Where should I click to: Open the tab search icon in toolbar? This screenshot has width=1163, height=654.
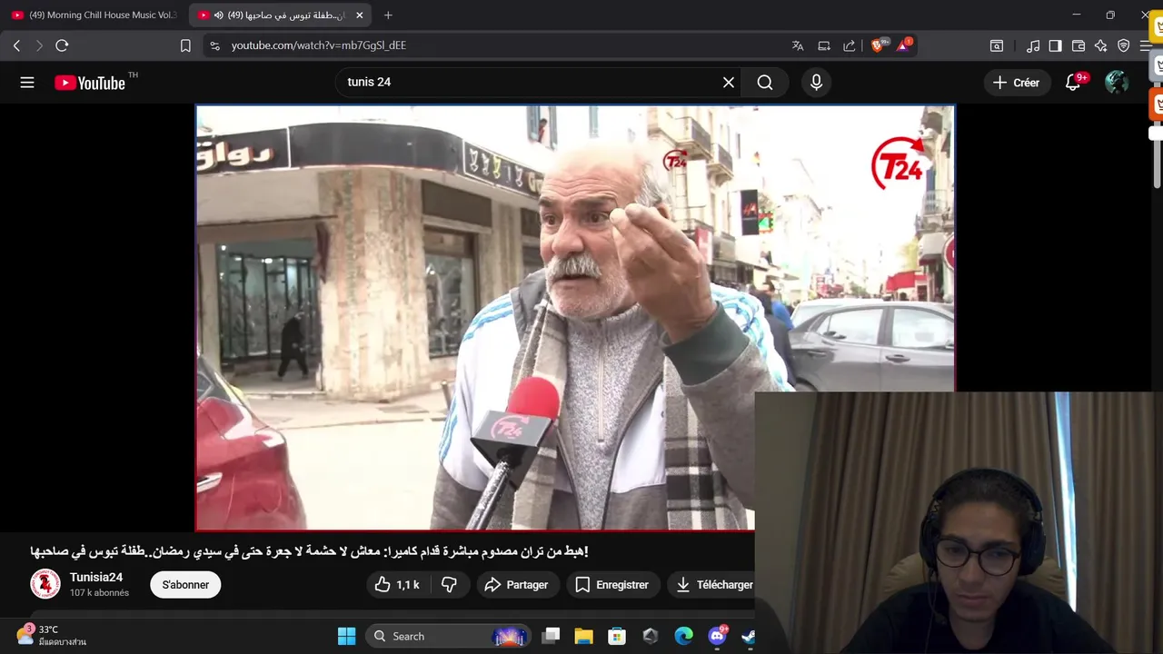(997, 45)
